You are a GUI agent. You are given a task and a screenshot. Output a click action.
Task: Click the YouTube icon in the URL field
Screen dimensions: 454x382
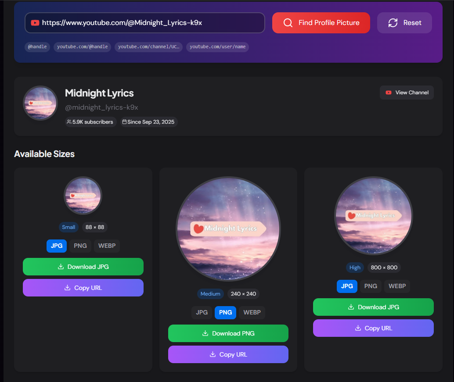[35, 22]
